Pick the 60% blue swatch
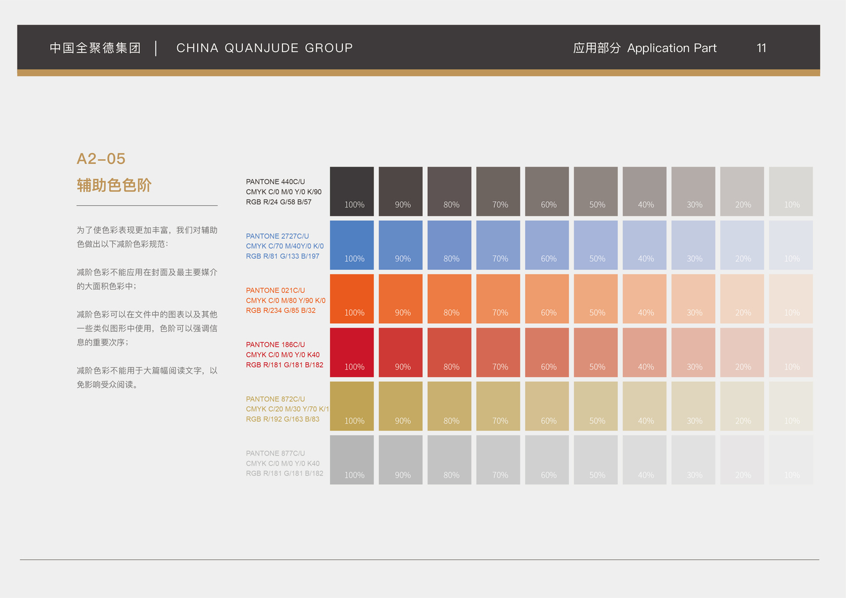846x598 pixels. (x=547, y=245)
